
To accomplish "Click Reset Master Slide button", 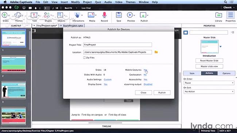I will coord(209,61).
